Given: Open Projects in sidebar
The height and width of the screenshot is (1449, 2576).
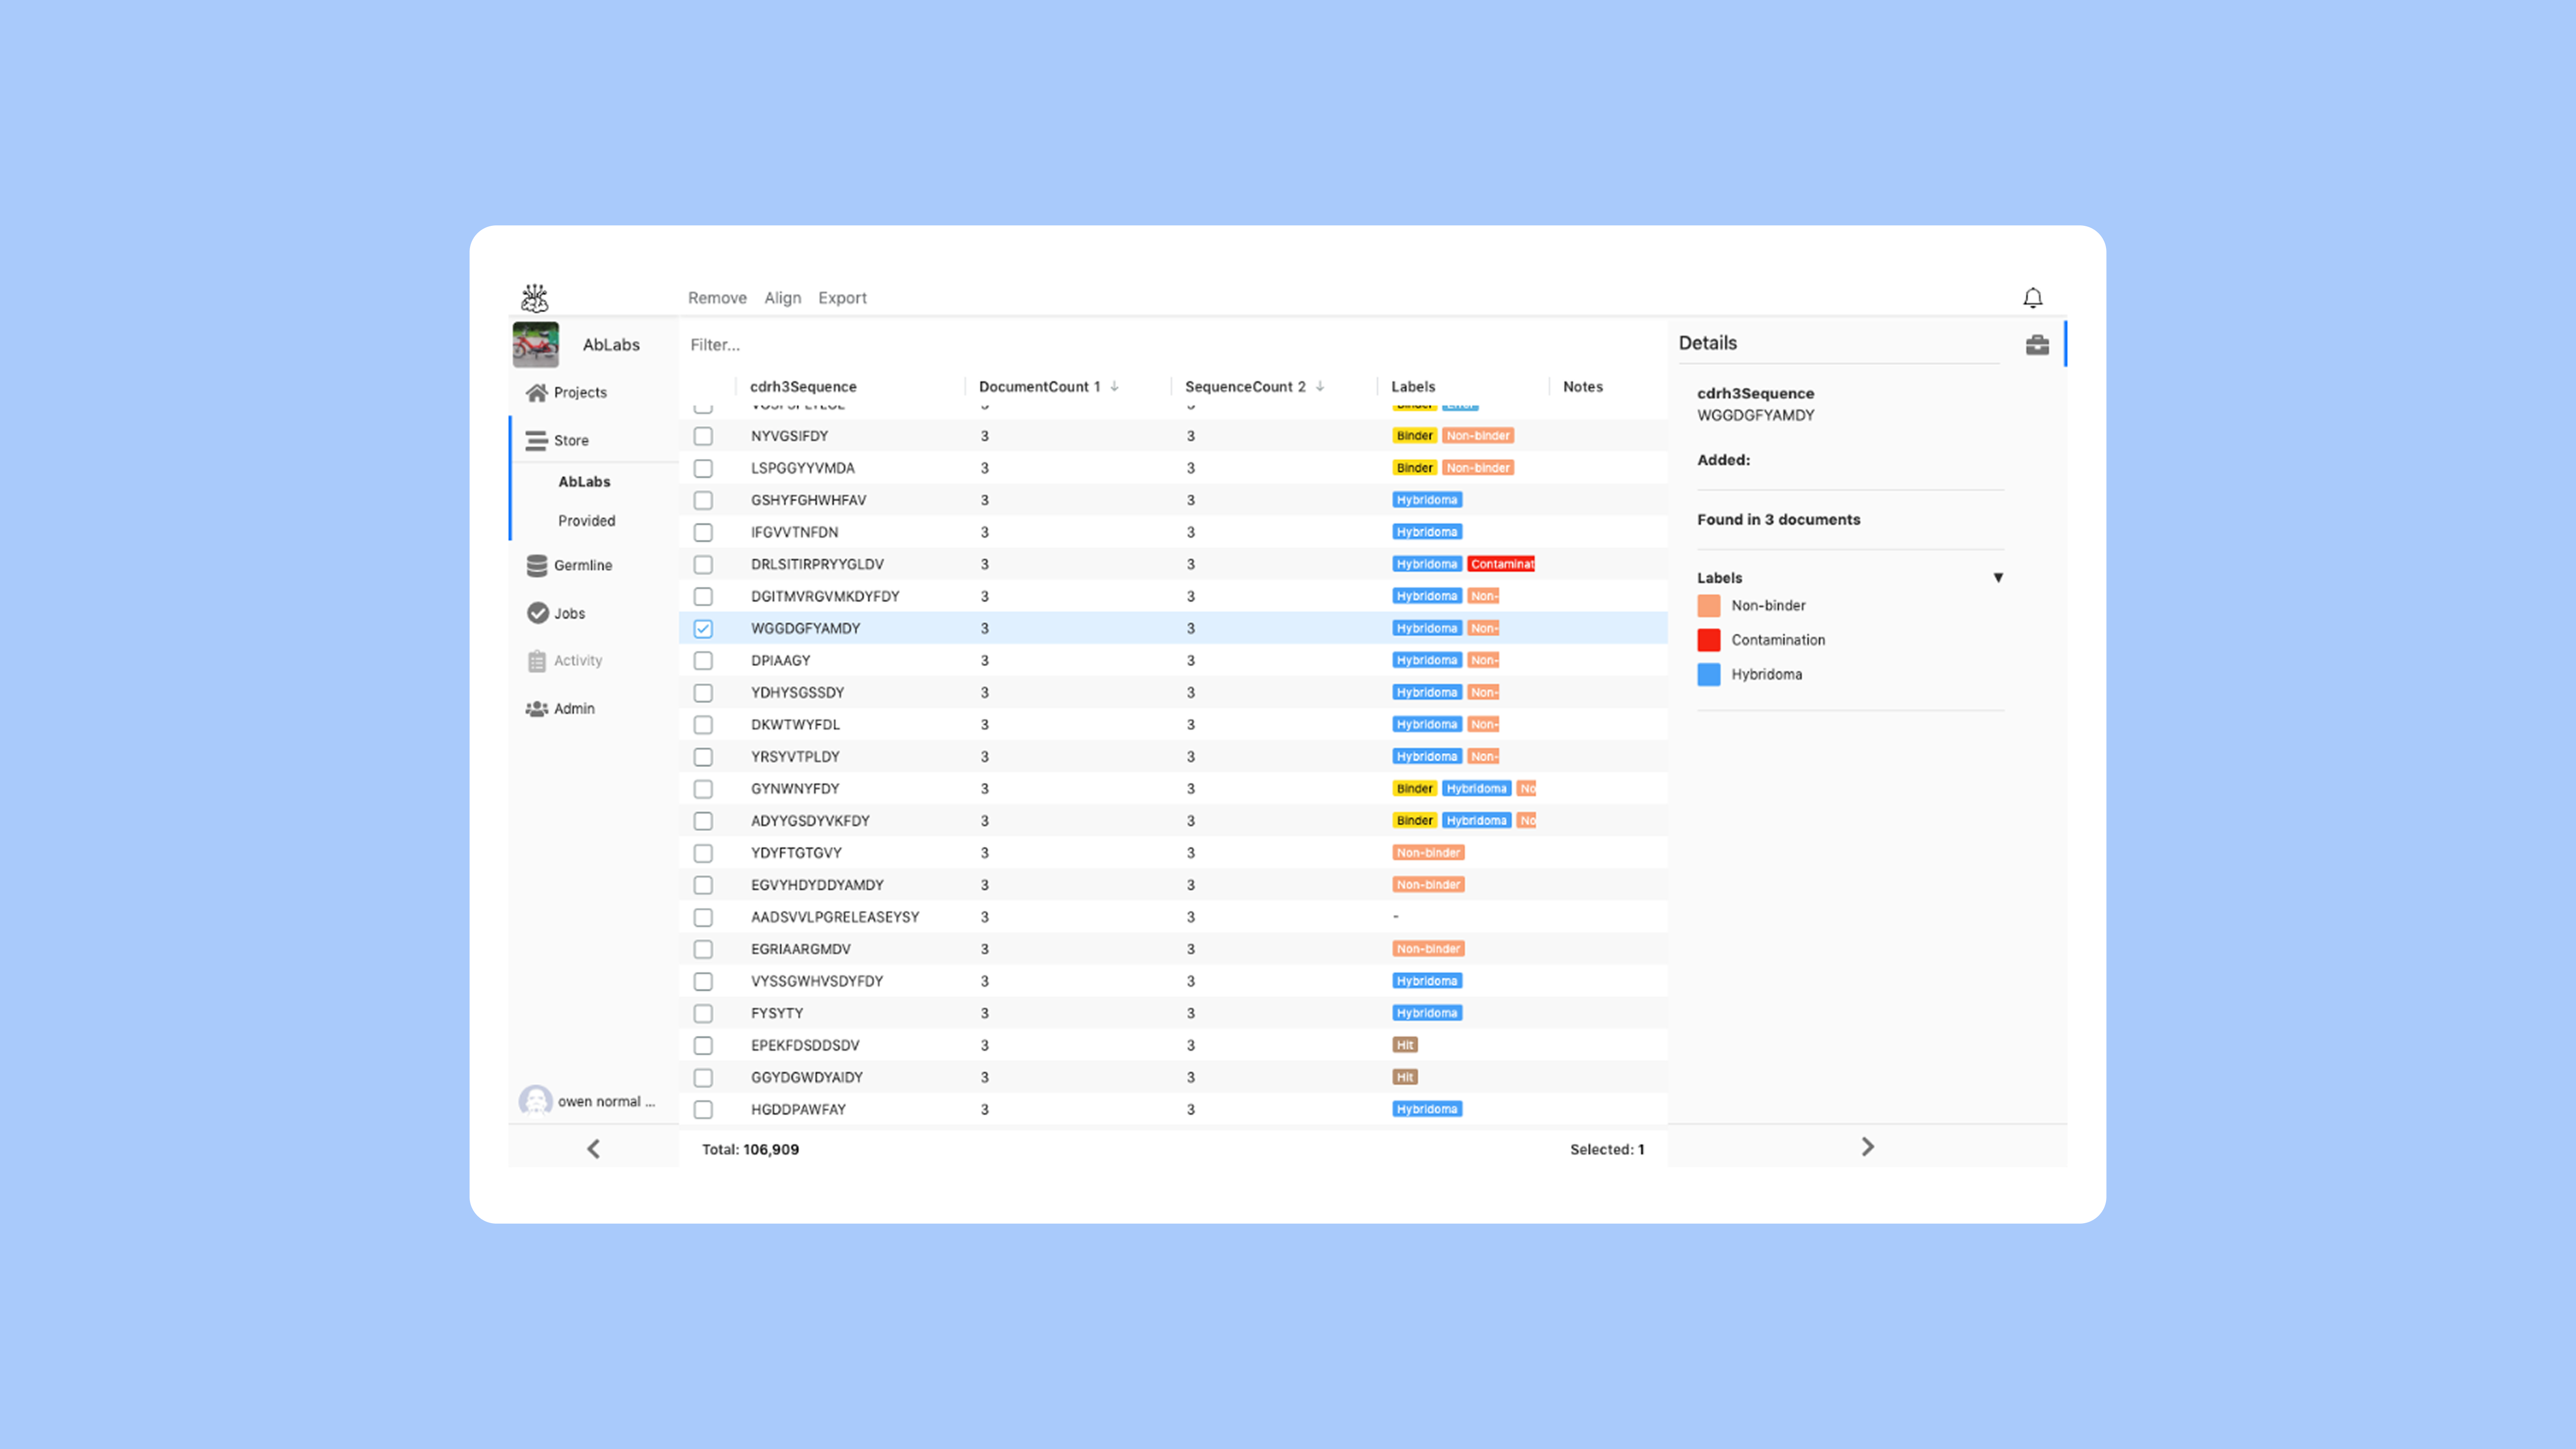Looking at the screenshot, I should pos(580,392).
